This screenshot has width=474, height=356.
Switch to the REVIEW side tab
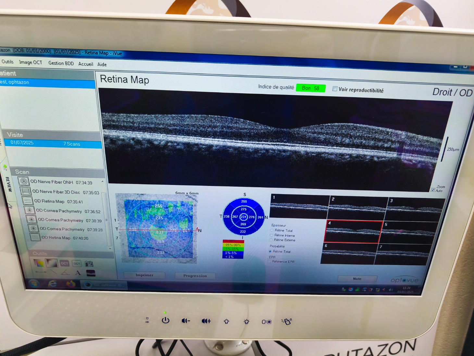pos(8,184)
